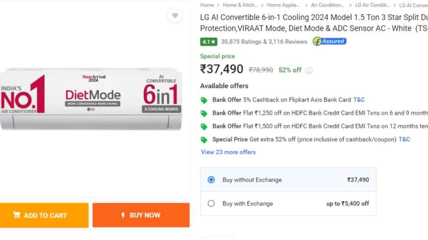Click the LG air conditioner product image

(x=91, y=98)
